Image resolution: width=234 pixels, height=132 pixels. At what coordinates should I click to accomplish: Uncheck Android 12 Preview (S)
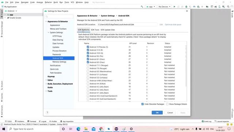click(88, 47)
